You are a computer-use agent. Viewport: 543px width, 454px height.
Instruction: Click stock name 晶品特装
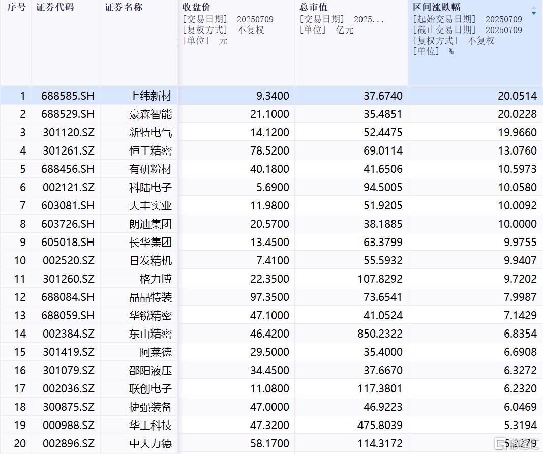click(x=150, y=297)
